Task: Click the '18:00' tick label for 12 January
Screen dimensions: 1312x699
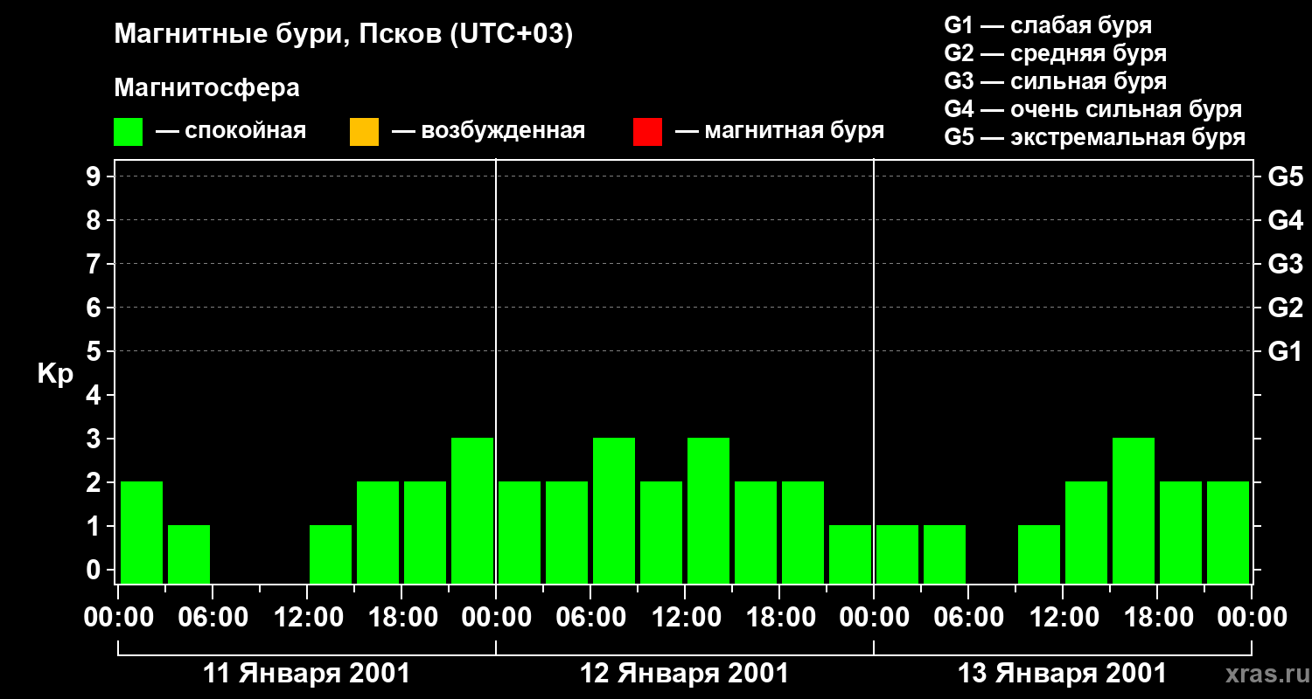Action: click(x=779, y=618)
